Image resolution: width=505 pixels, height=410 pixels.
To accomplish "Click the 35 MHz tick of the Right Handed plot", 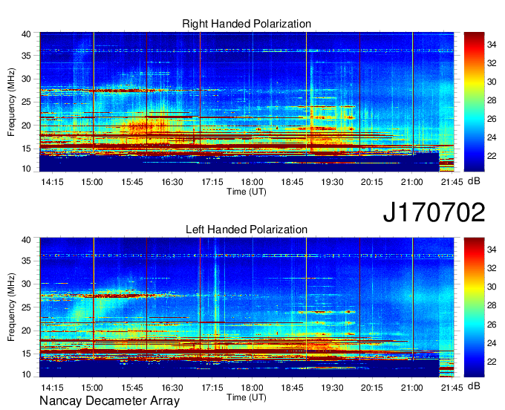I will coord(26,56).
